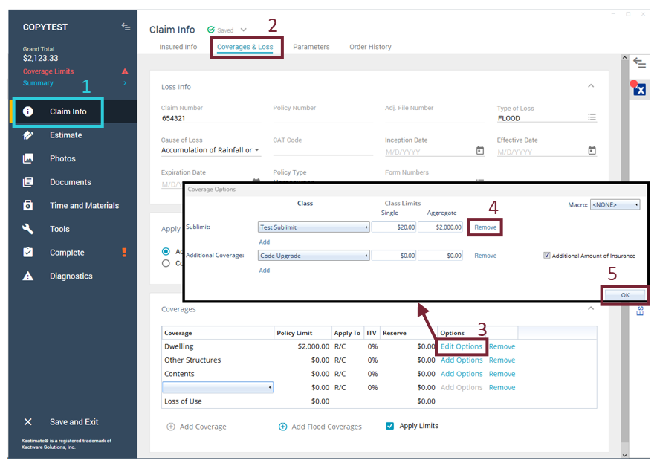
Task: Click the Save and Exit X icon
Action: pyautogui.click(x=28, y=422)
